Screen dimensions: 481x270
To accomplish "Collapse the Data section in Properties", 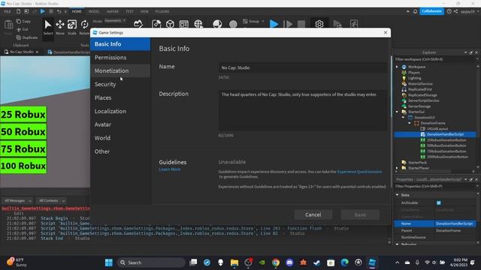I will (398, 195).
